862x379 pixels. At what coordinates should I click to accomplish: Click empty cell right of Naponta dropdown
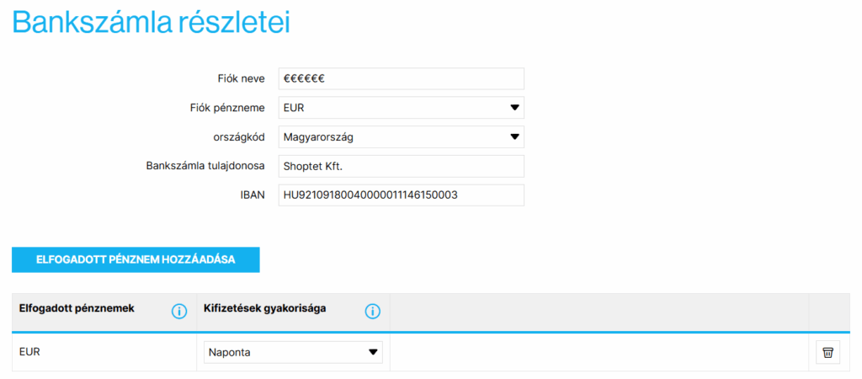click(599, 353)
